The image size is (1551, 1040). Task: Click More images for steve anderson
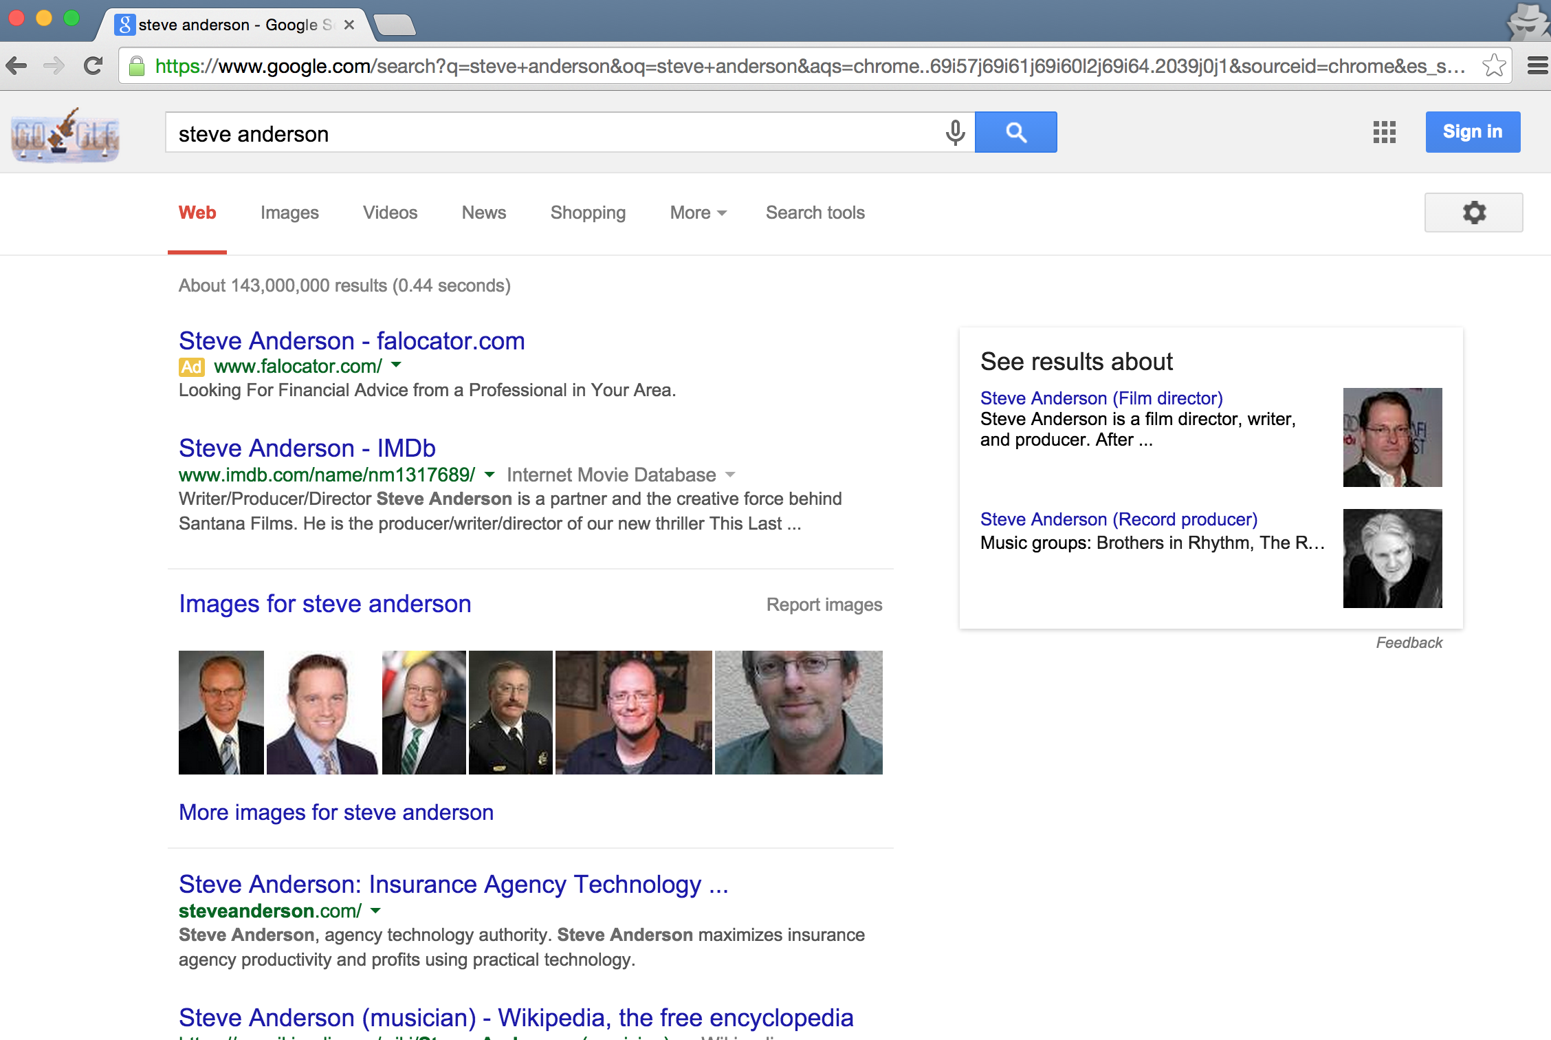tap(335, 812)
